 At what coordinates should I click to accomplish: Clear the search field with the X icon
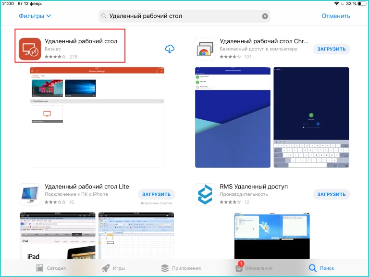point(265,16)
